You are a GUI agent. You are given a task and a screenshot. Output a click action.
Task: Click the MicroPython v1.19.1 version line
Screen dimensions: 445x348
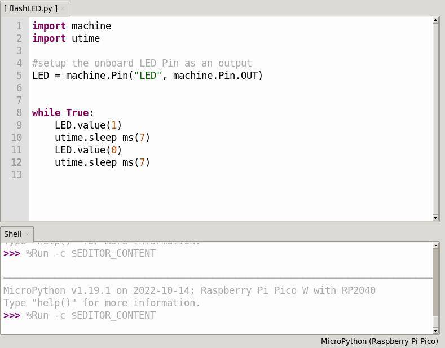tap(189, 290)
